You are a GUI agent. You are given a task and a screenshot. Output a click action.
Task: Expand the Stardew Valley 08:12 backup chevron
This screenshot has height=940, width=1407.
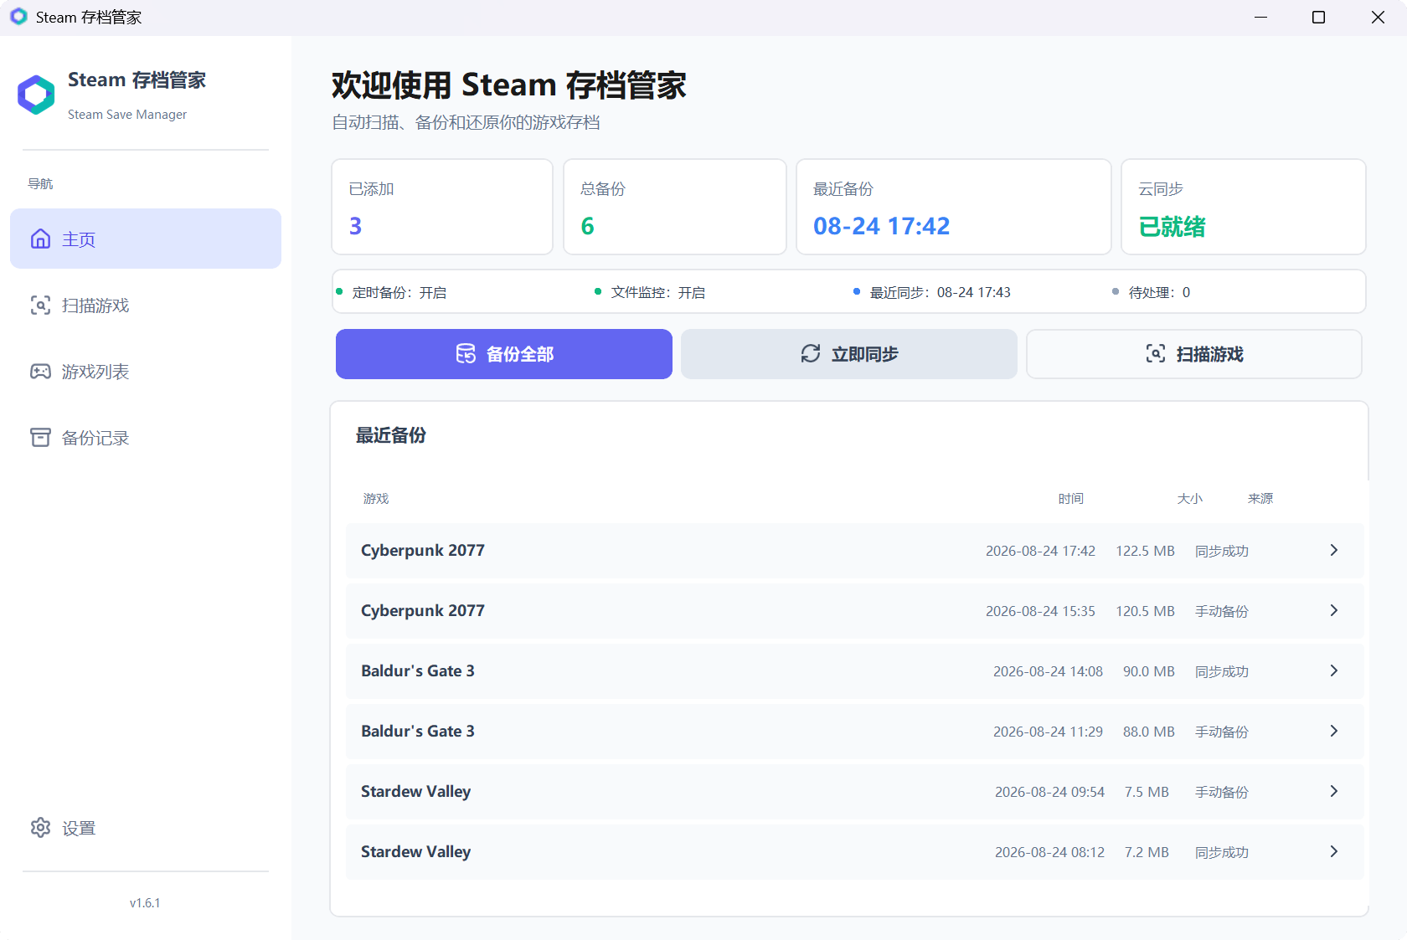coord(1334,851)
